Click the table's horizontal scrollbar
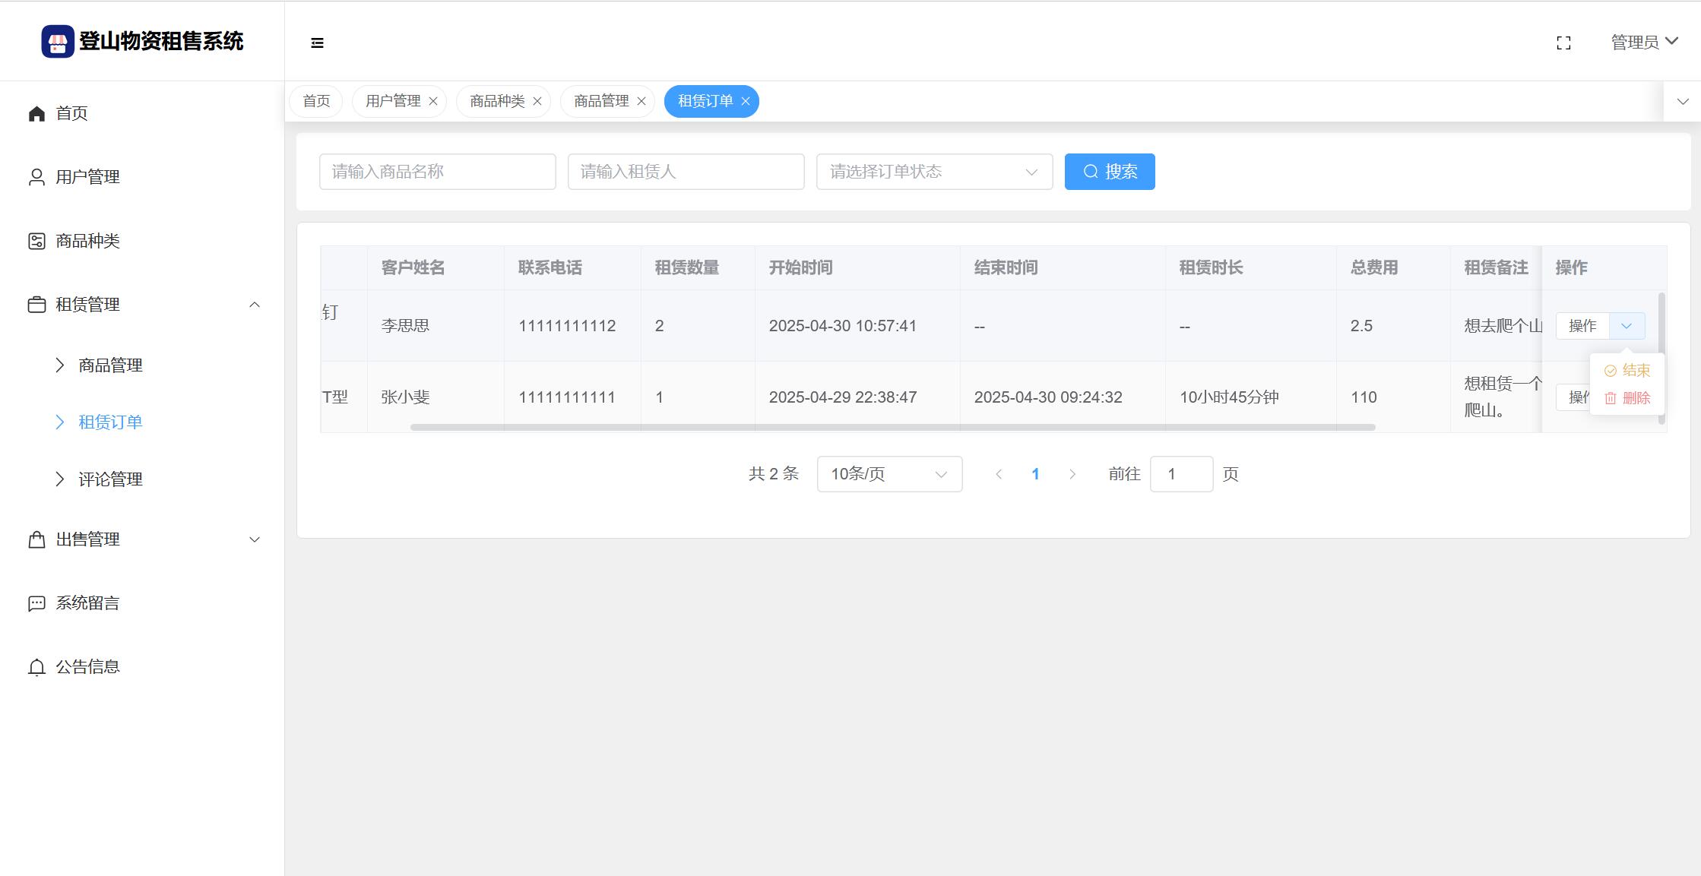Screen dimensions: 1701x876 pos(892,427)
